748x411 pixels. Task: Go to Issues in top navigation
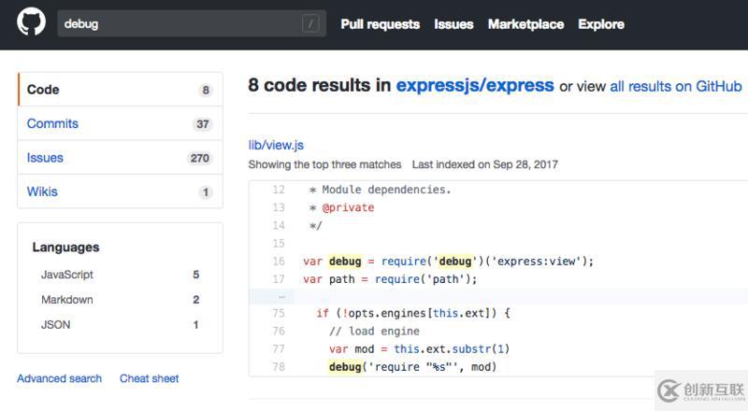[x=453, y=24]
